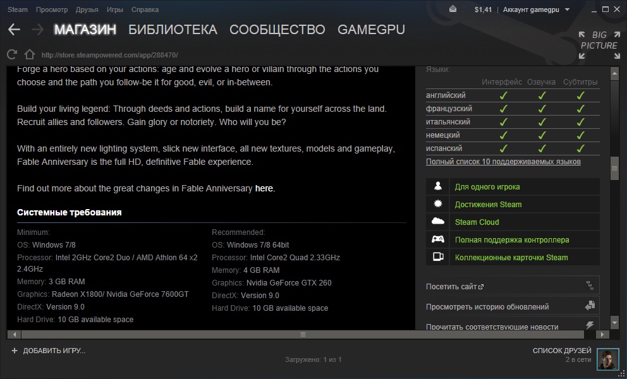The image size is (627, 379).
Task: Click the Субтитры column header
Action: pos(580,82)
